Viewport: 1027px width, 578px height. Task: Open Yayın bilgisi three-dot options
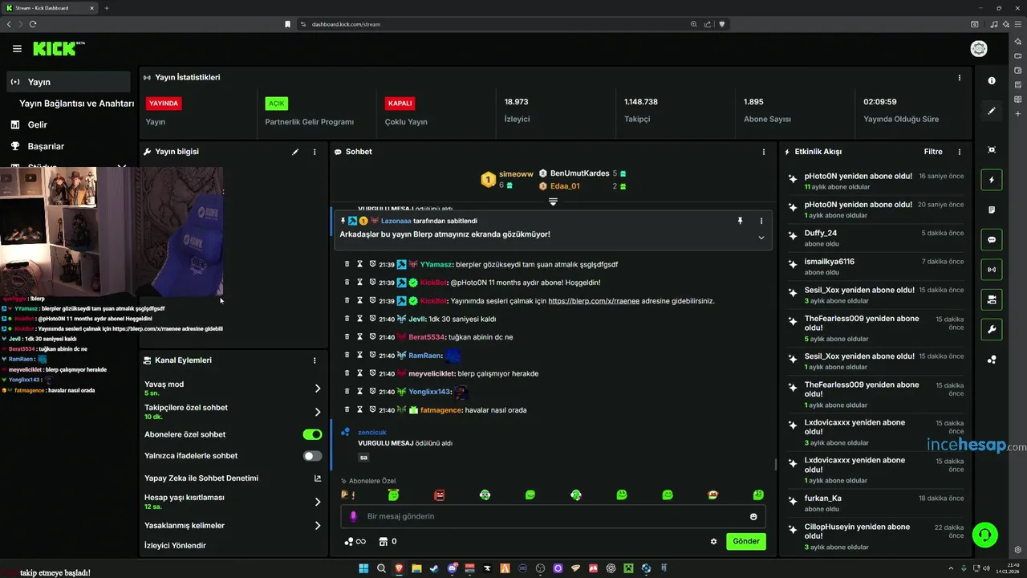(315, 152)
